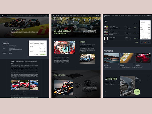
Task: Click the outlined button under F1 Las Vegas Pit Stop hero
Action: (x=13, y=35)
